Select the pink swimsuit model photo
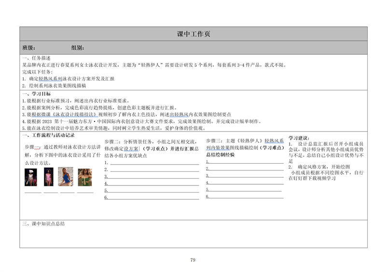 (49, 177)
